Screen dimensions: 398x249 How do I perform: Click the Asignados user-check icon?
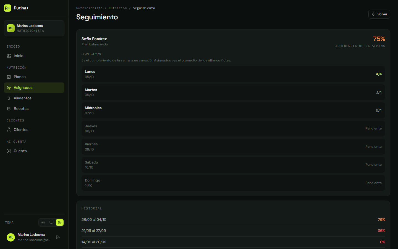pos(9,88)
